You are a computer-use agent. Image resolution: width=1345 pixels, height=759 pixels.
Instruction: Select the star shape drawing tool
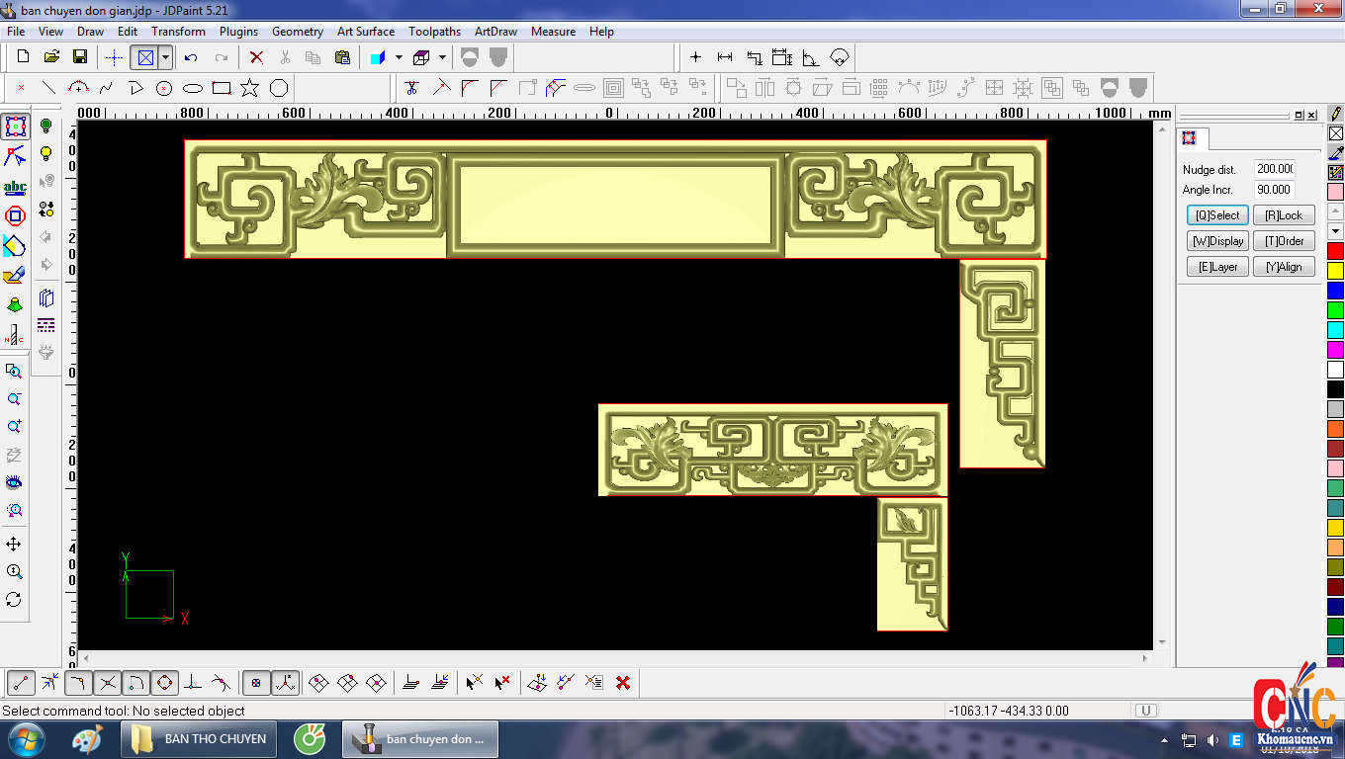pyautogui.click(x=249, y=88)
